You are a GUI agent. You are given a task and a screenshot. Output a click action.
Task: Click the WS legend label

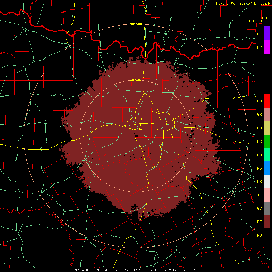(259, 168)
